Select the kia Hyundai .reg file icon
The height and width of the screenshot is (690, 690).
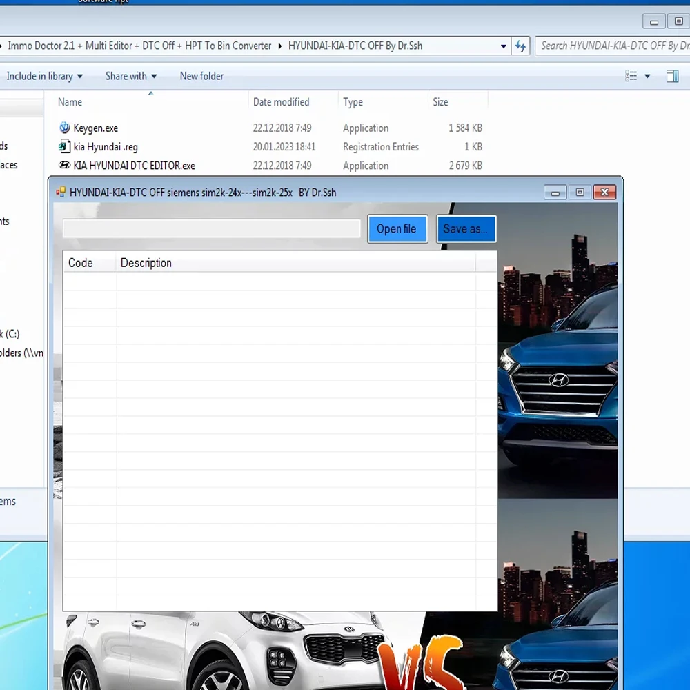[x=65, y=147]
